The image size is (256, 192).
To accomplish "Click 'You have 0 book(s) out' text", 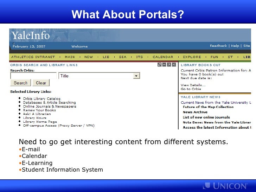I will [x=202, y=74].
